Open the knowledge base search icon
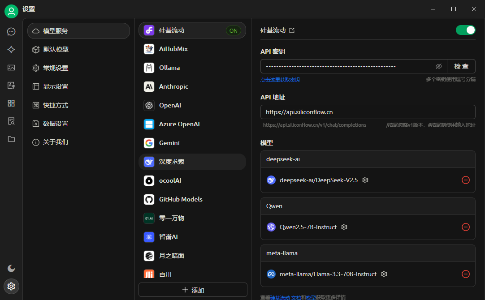Viewport: 485px width, 300px height. pyautogui.click(x=11, y=121)
